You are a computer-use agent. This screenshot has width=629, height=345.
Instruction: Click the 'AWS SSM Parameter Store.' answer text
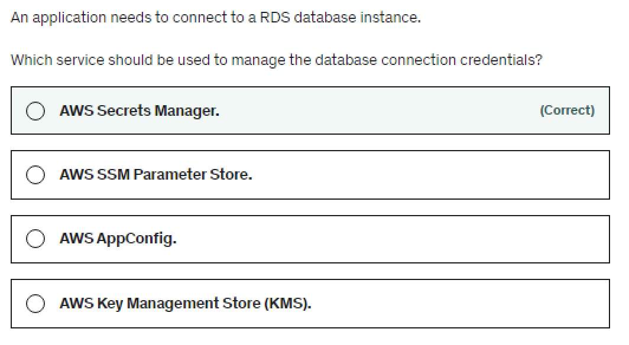(x=155, y=175)
